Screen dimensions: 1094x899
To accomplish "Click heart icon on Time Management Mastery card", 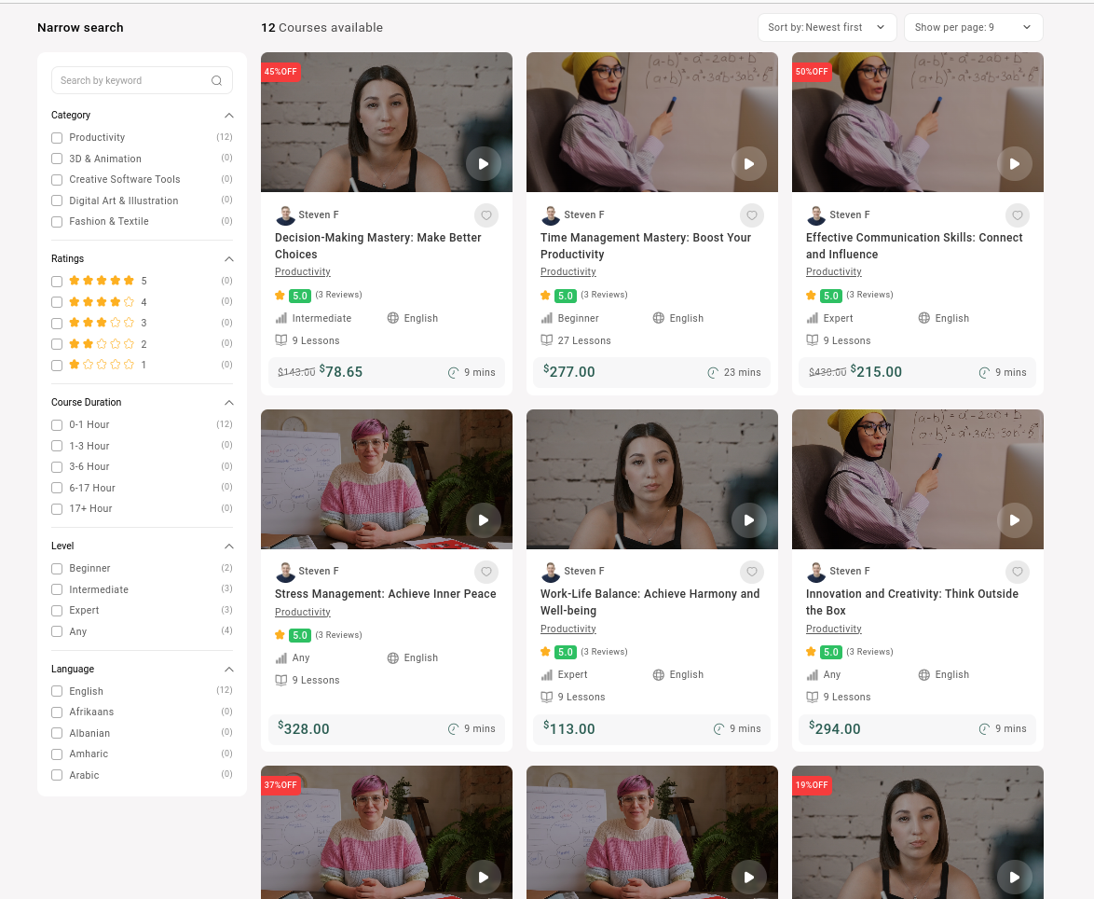I will (751, 215).
